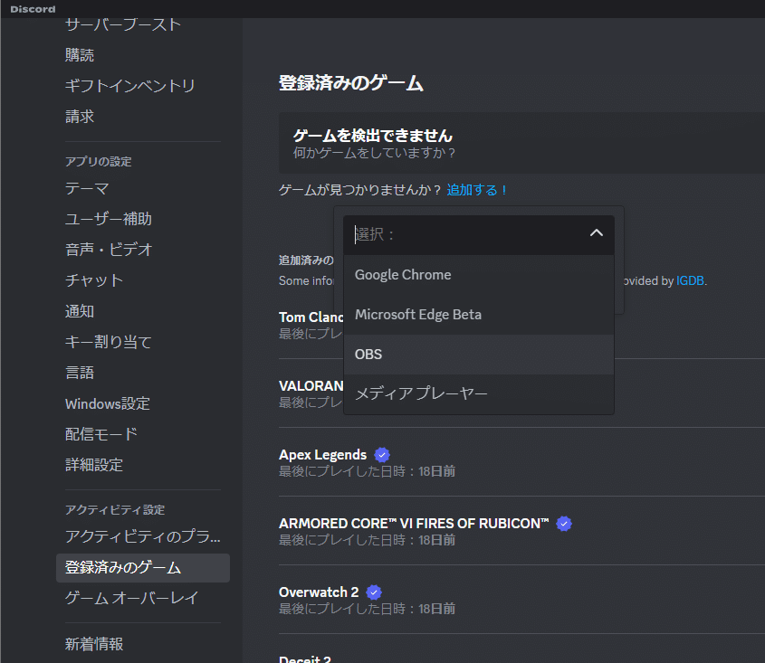Image resolution: width=765 pixels, height=663 pixels.
Task: Select 登録済みのゲーム in the sidebar
Action: [143, 568]
